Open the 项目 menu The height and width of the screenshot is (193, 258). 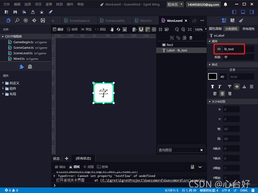[38, 5]
